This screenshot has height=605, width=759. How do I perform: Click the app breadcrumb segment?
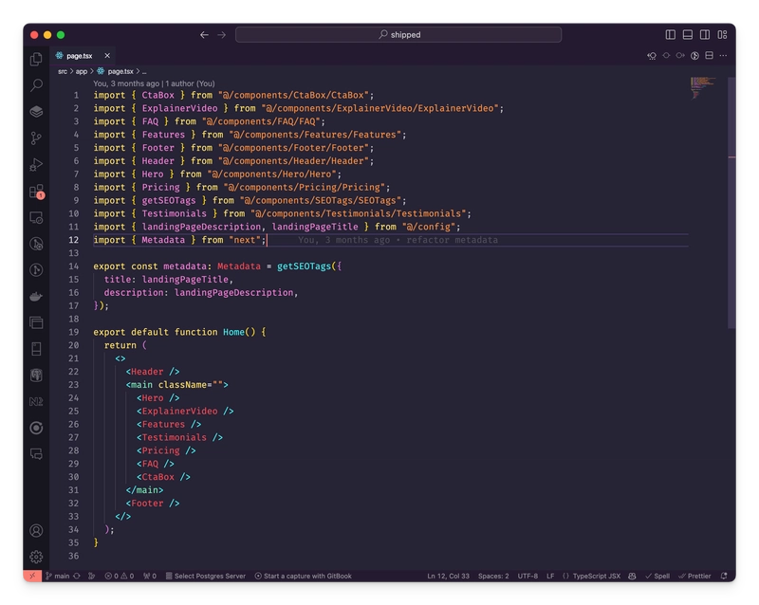point(82,71)
